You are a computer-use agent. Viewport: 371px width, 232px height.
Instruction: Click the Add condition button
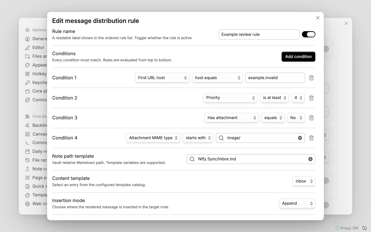click(x=298, y=57)
